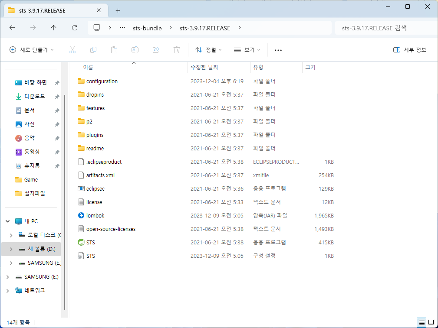Screen dimensions: 438x328
Task: Click the plugins folder icon
Action: coord(81,135)
